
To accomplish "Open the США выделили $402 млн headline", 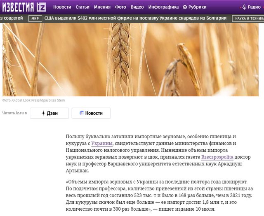I will [136, 18].
